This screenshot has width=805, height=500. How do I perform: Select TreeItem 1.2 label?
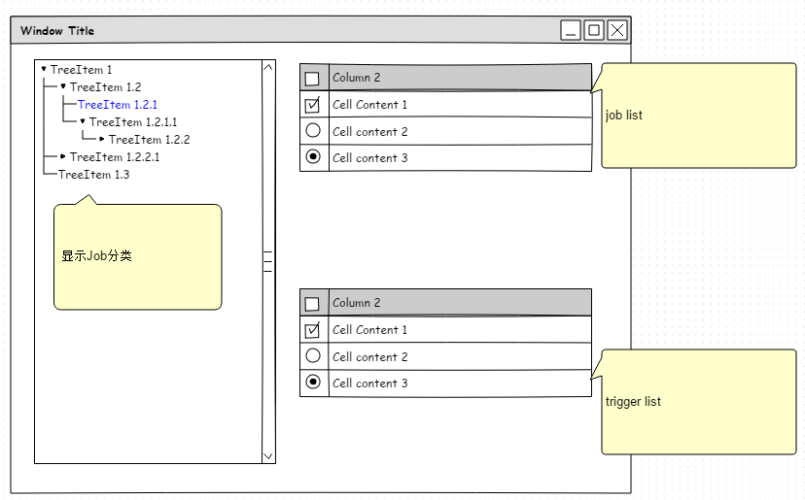(105, 87)
